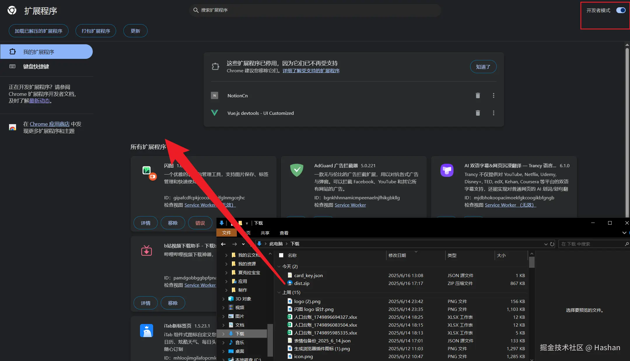Viewport: 630px width, 361px height.
Task: Click 加载已解压的扩展程序 button
Action: (x=38, y=31)
